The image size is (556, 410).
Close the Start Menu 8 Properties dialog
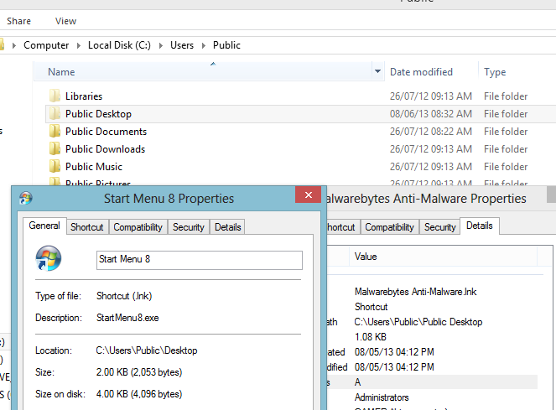tap(308, 196)
